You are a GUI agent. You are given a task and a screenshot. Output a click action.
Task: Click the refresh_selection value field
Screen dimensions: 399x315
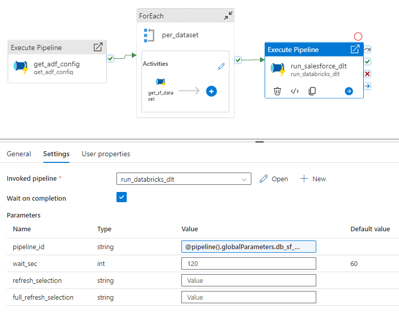tap(248, 280)
